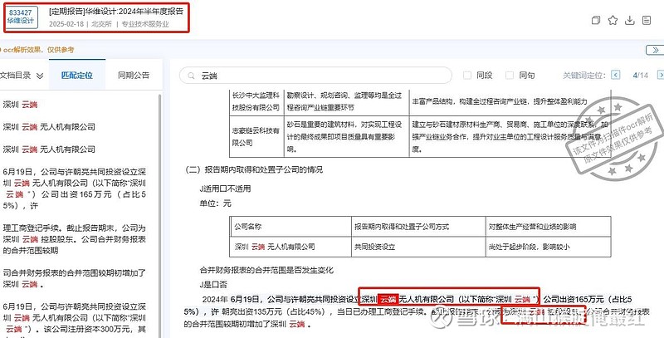This screenshot has height=338, width=664.
Task: Click the J适用口不适用 line
Action: pos(225,189)
